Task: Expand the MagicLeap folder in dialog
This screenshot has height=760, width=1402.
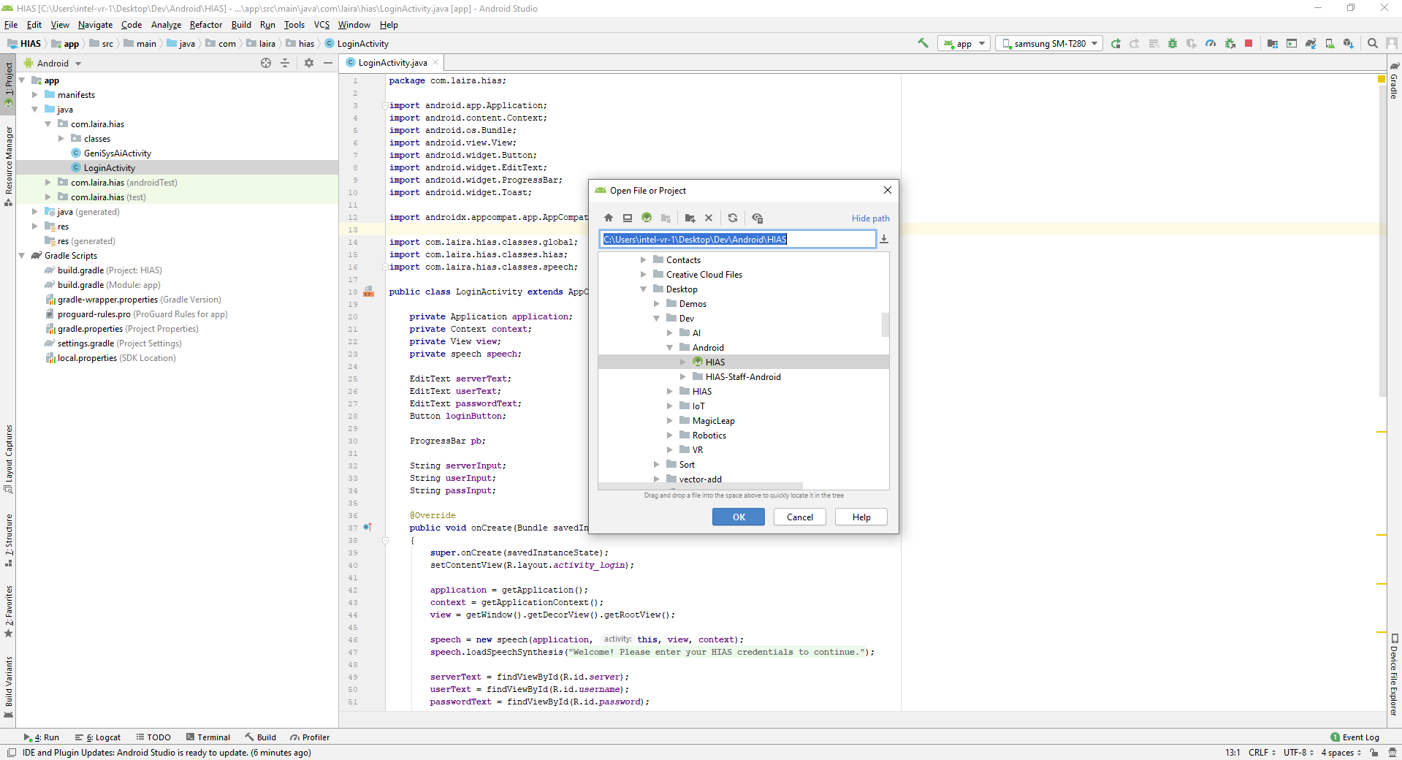Action: (x=670, y=421)
